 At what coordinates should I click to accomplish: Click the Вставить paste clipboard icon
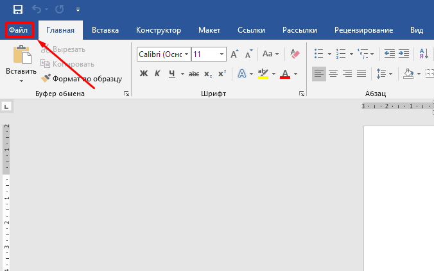(22, 54)
